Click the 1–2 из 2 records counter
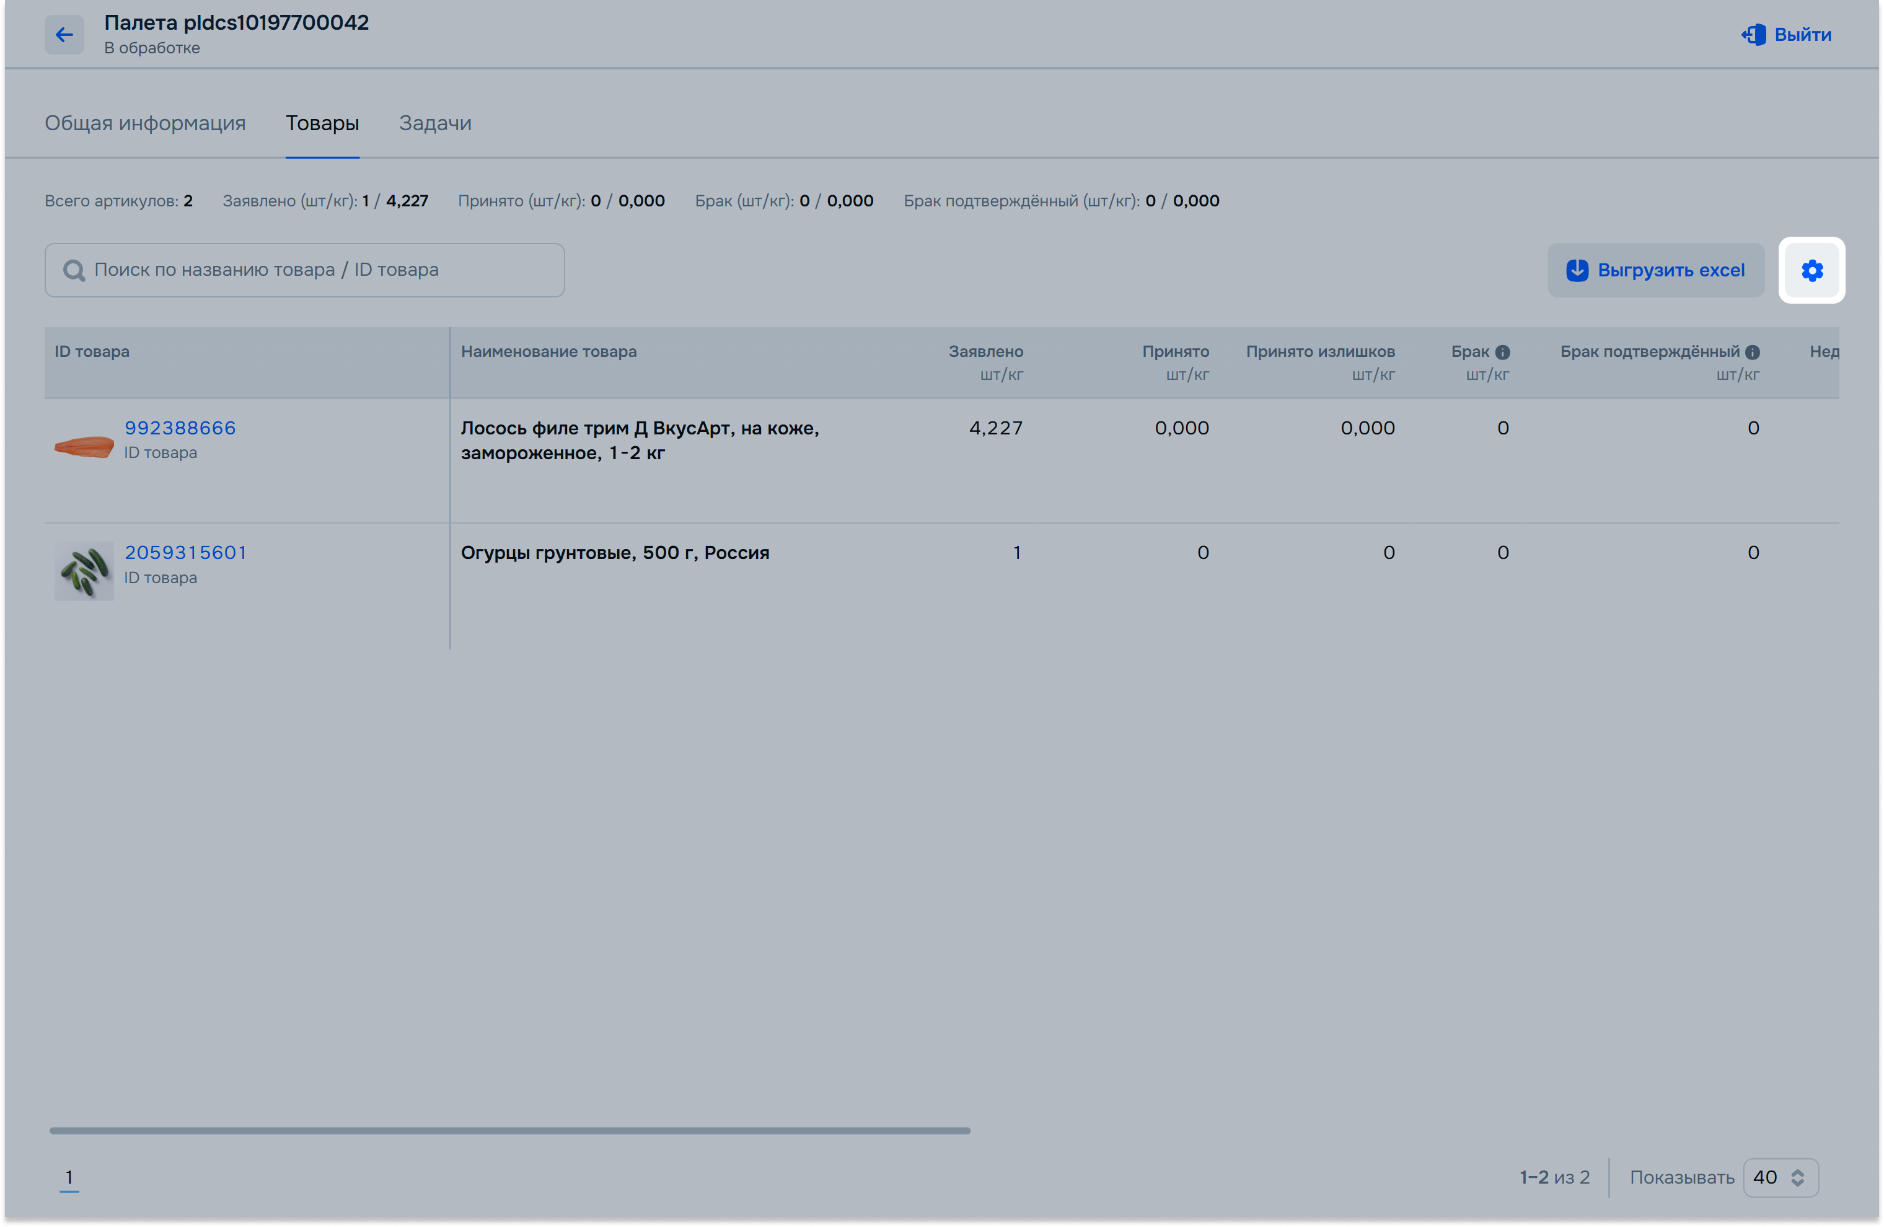1884x1227 pixels. [x=1556, y=1179]
